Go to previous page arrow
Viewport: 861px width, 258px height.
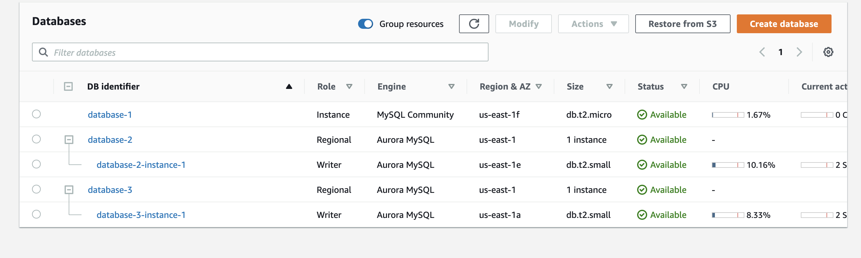point(762,52)
